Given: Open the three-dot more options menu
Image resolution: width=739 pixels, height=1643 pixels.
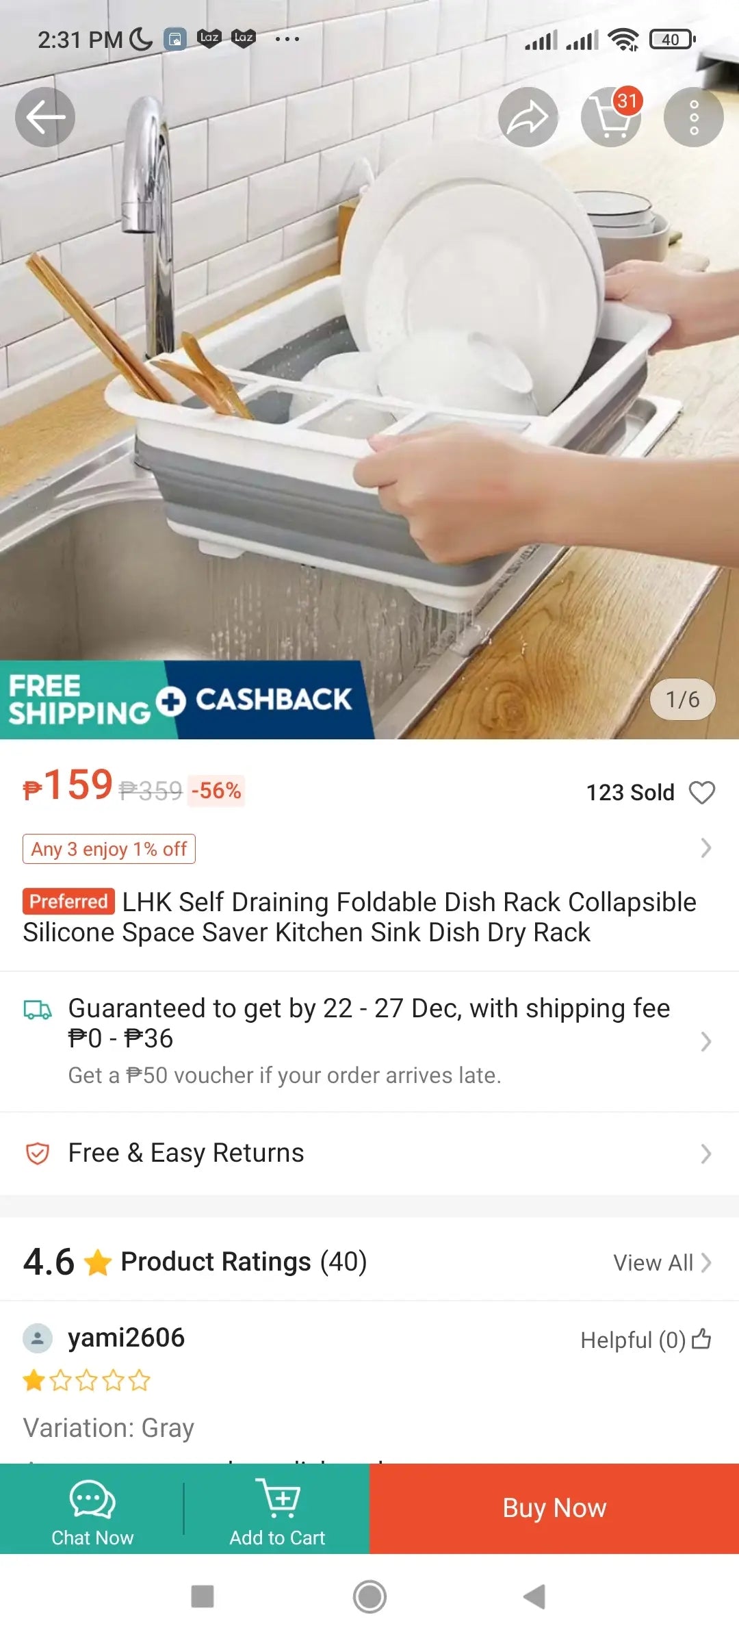Looking at the screenshot, I should pos(694,117).
